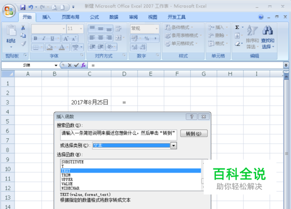
Task: Click the function search description field
Action: (x=118, y=135)
